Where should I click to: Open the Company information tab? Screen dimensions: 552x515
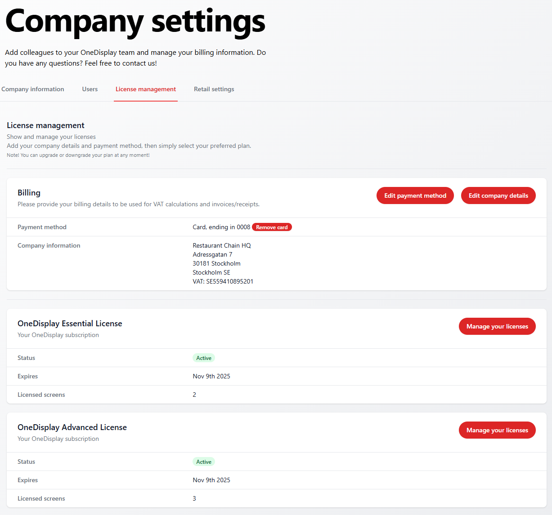pos(33,89)
